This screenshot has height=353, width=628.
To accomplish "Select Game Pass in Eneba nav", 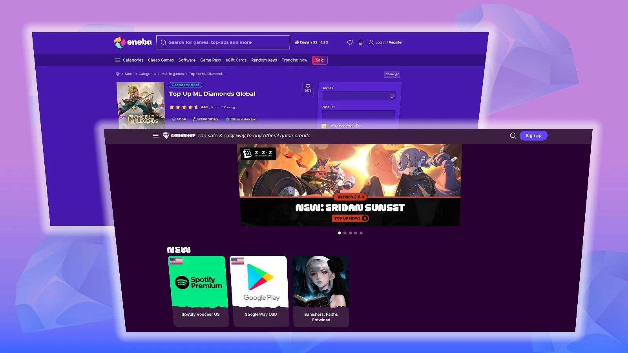I will click(x=210, y=60).
